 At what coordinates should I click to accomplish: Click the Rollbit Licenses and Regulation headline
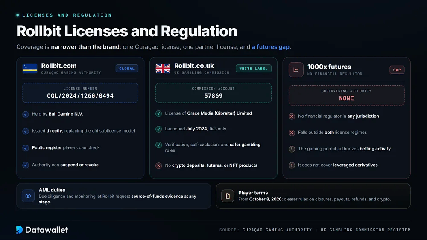click(x=127, y=31)
